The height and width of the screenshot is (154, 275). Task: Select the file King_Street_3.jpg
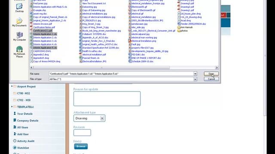tap(91, 24)
